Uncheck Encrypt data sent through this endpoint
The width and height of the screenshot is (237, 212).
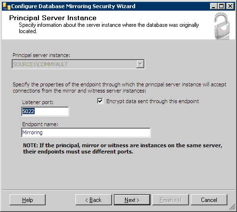[x=100, y=101]
